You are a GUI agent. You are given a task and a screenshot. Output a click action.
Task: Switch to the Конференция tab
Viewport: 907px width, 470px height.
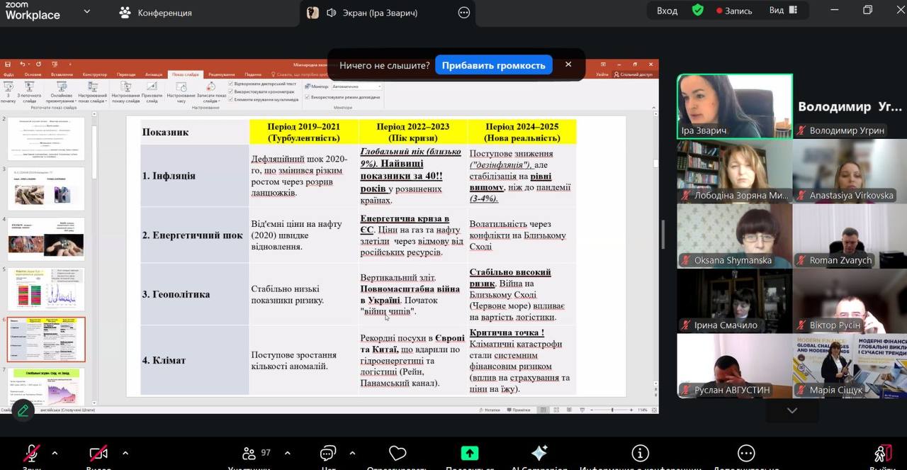(155, 13)
